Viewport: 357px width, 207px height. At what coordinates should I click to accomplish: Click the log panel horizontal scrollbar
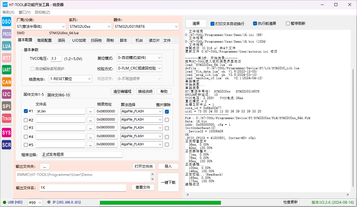pyautogui.click(x=268, y=195)
